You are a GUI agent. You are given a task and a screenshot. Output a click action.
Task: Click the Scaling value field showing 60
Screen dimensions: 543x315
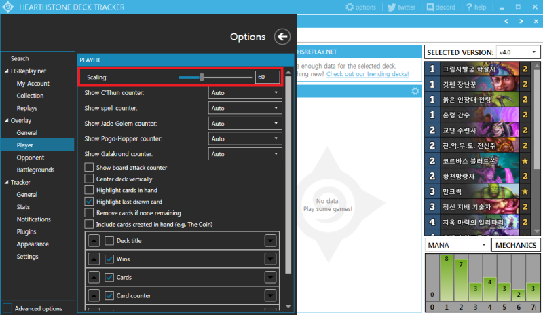(x=267, y=77)
